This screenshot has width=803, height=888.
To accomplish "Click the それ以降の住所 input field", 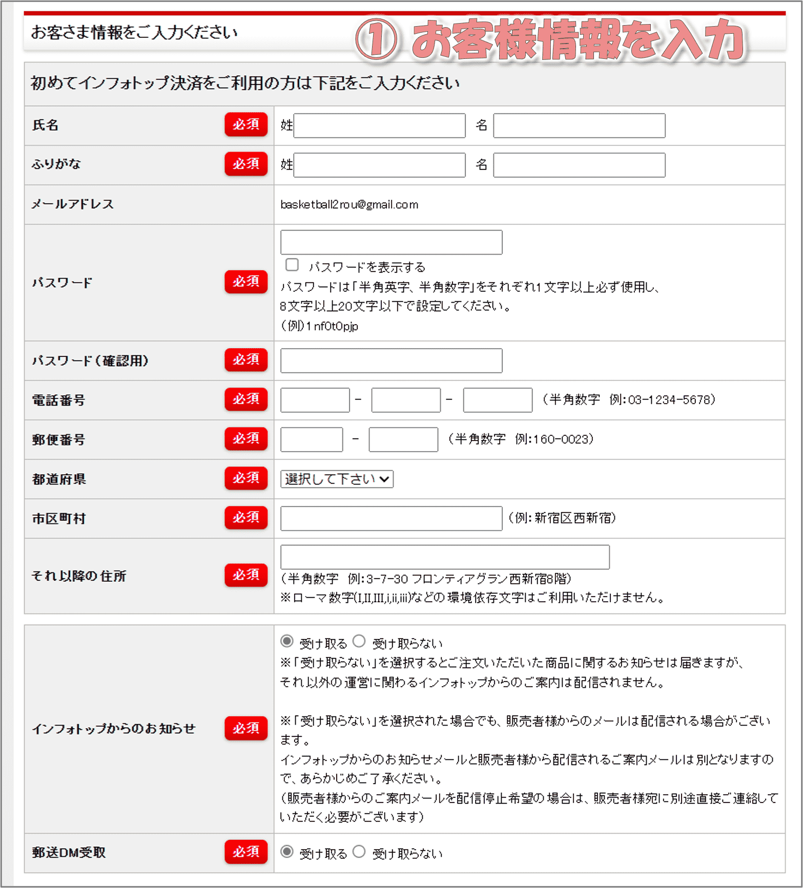I will (445, 557).
